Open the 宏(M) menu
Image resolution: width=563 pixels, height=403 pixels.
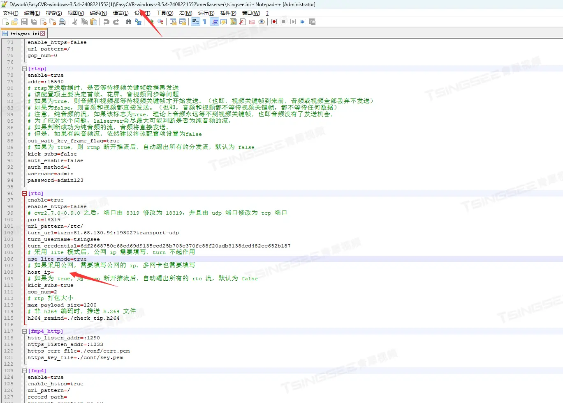coord(186,13)
